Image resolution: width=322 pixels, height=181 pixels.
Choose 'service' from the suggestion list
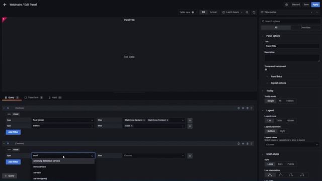[x=63, y=173]
